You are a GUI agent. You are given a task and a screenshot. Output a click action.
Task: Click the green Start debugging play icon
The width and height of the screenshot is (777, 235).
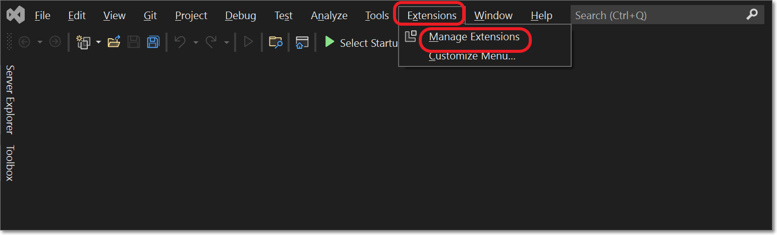click(x=329, y=42)
